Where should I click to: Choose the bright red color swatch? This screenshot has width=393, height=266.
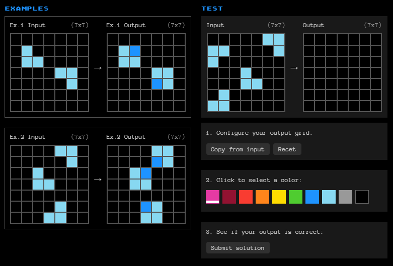pyautogui.click(x=246, y=197)
